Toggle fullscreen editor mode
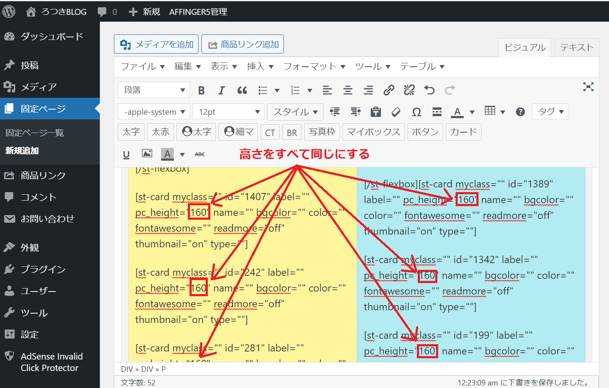This screenshot has height=388, width=609. pos(588,87)
